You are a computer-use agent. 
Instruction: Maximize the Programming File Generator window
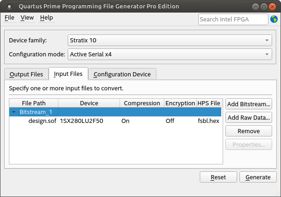point(263,7)
